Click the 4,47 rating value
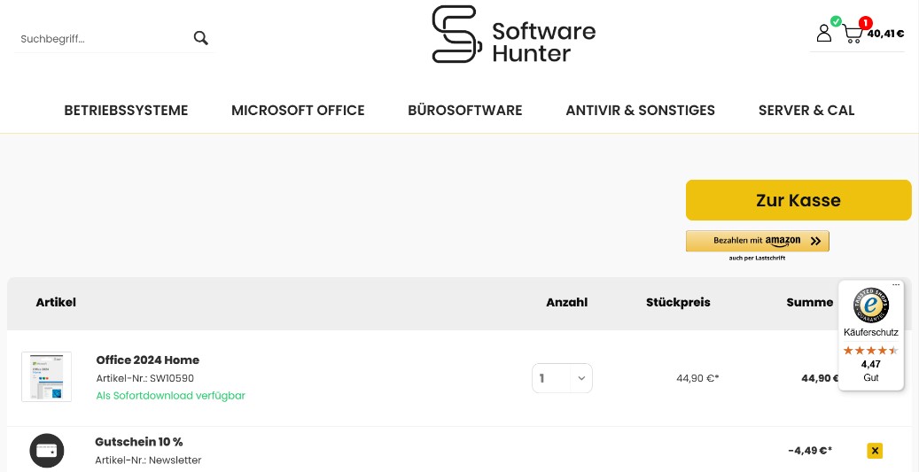Screen dimensions: 919x472 pyautogui.click(x=870, y=364)
